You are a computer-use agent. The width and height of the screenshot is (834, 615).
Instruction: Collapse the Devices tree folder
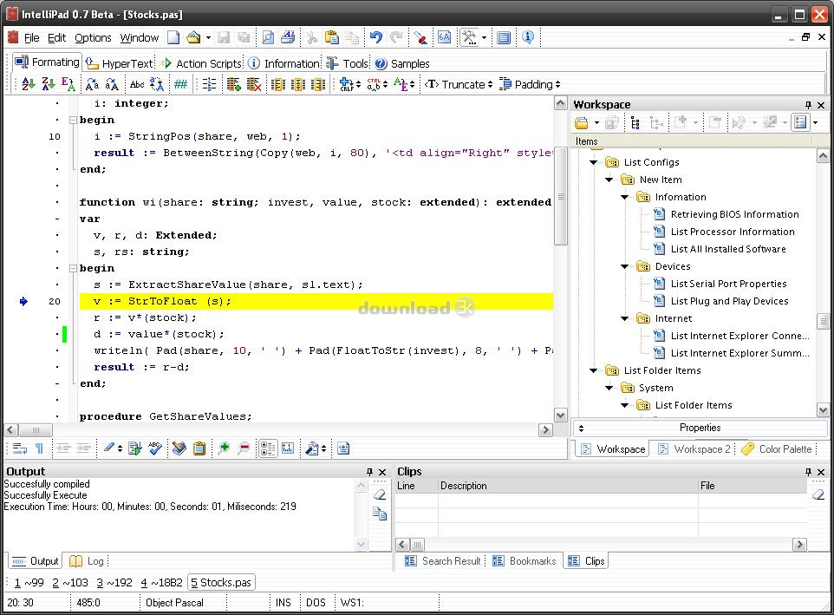click(x=624, y=266)
